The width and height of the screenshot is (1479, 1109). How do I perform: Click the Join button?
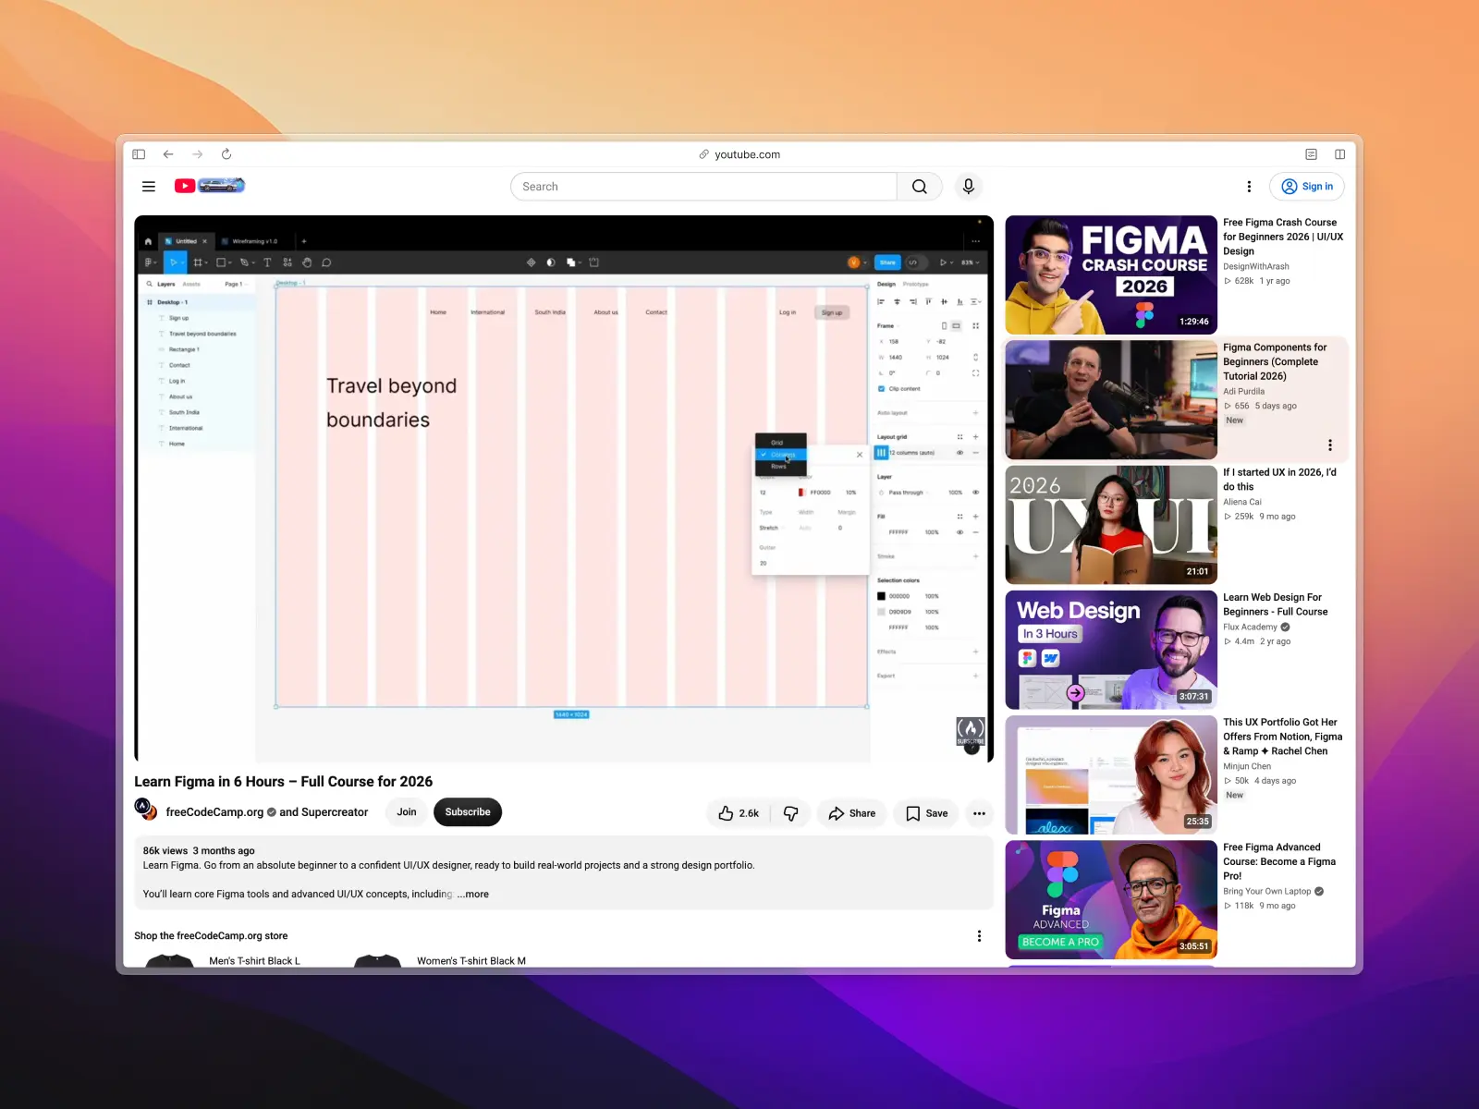[407, 812]
